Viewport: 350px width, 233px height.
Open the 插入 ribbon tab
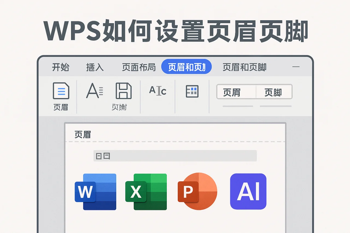(94, 67)
